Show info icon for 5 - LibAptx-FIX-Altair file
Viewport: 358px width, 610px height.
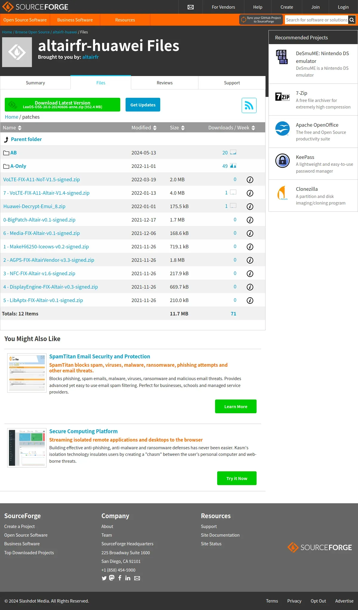click(x=250, y=301)
